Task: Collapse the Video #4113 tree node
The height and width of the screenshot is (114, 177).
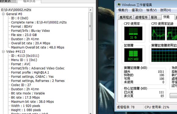Action: (3, 52)
